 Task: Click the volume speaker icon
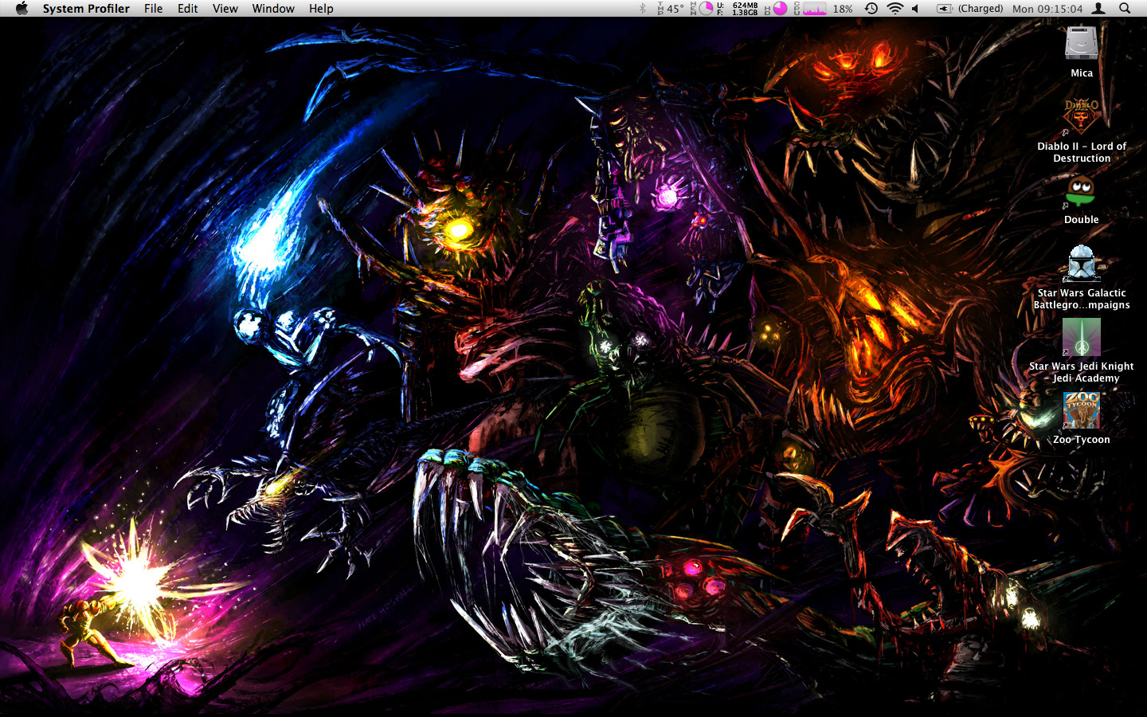(916, 9)
